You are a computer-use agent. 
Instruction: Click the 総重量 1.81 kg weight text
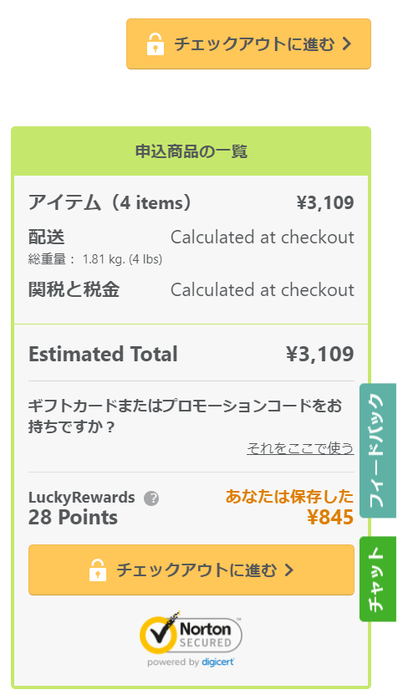(95, 259)
